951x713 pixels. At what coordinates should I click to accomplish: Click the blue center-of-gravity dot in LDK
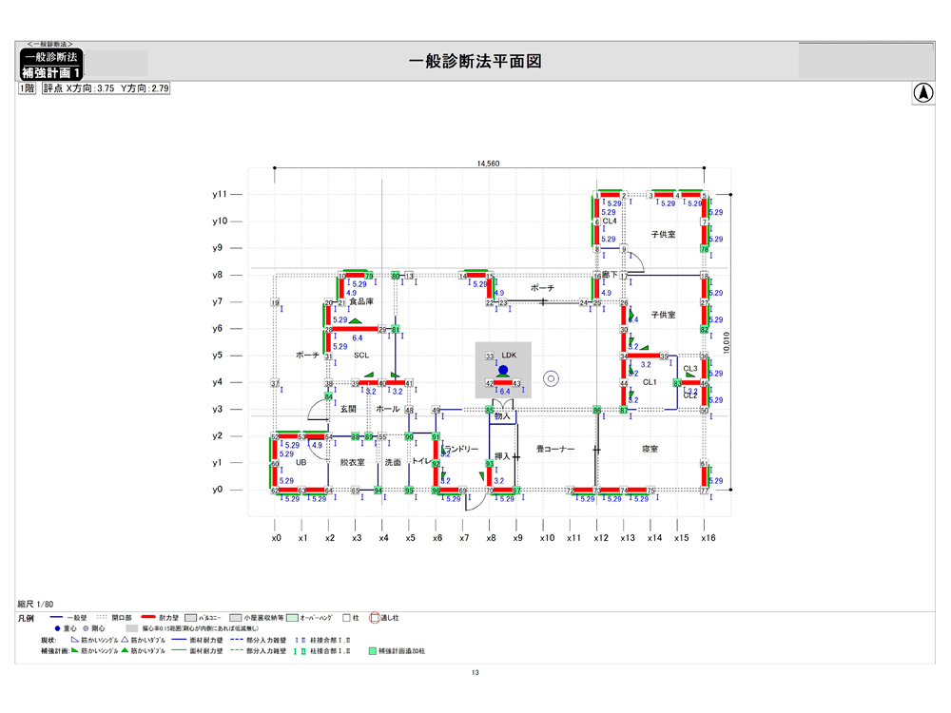[503, 370]
